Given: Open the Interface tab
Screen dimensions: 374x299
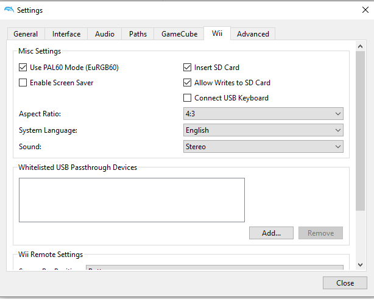Looking at the screenshot, I should click(x=66, y=34).
